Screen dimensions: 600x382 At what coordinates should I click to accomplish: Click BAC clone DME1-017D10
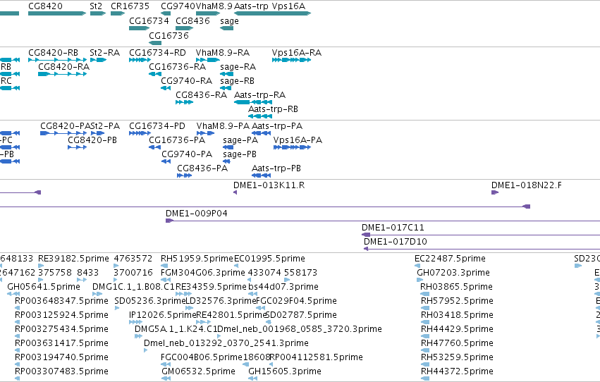pos(482,249)
